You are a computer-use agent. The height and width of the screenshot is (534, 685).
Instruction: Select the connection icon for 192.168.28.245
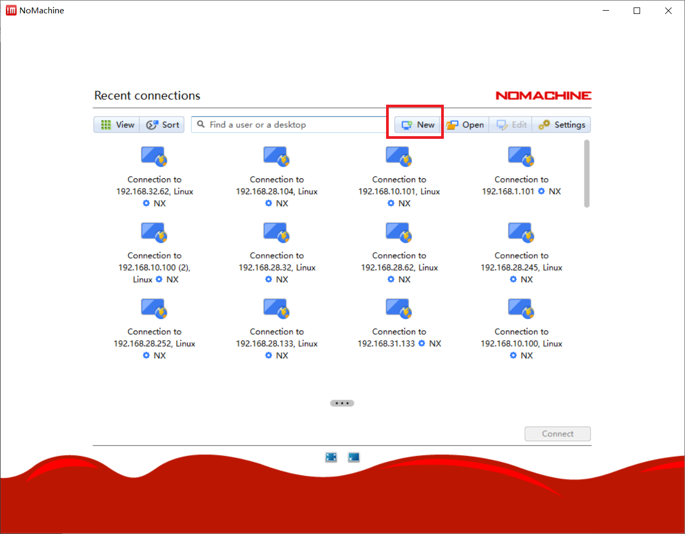pos(521,233)
